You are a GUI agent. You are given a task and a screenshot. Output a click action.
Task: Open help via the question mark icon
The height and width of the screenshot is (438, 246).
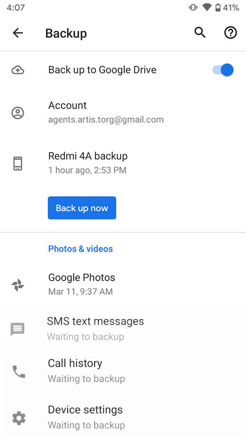tap(230, 33)
